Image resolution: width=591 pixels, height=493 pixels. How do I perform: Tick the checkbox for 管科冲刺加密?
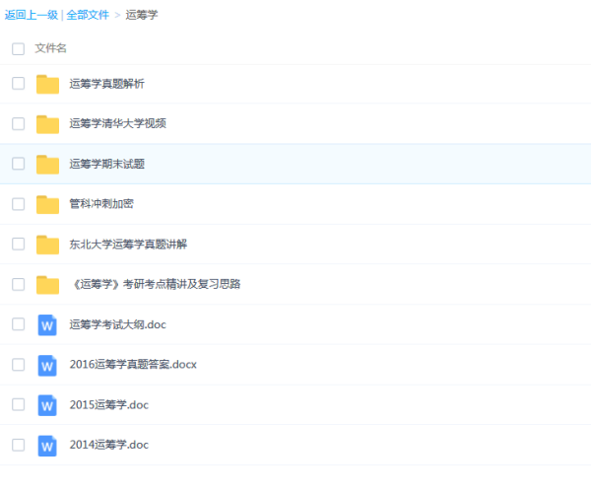pos(18,204)
